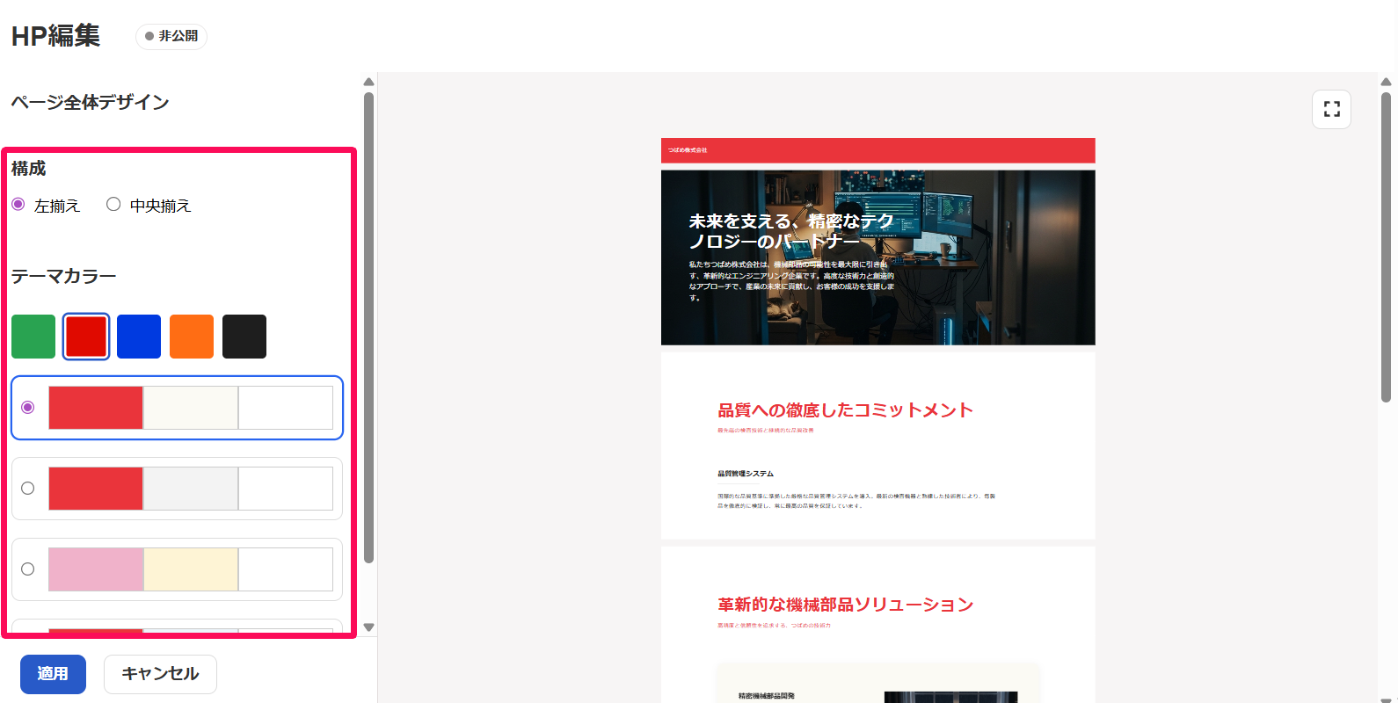Select red and light gray palette radio
The image size is (1398, 703).
pyautogui.click(x=28, y=489)
